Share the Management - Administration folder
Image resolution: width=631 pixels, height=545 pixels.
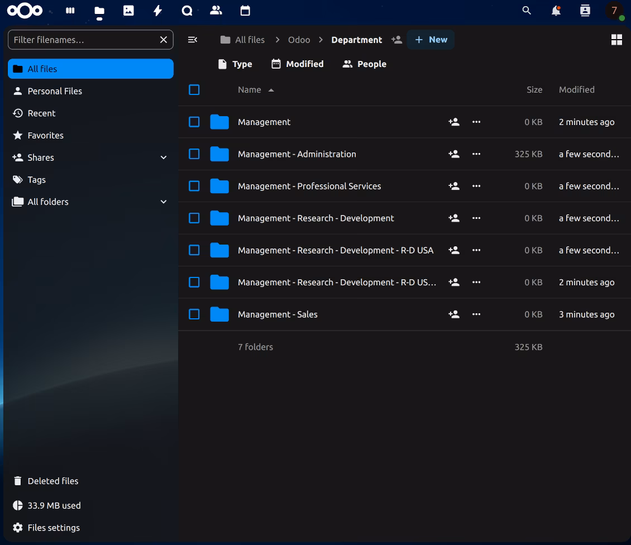point(454,154)
